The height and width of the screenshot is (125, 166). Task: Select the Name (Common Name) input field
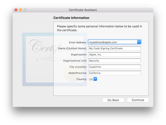[114, 48]
